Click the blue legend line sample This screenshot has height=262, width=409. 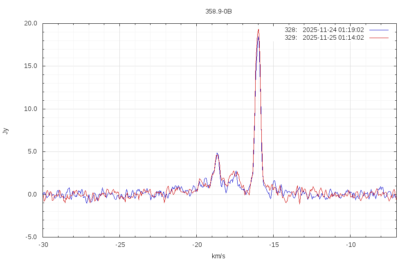click(x=378, y=30)
